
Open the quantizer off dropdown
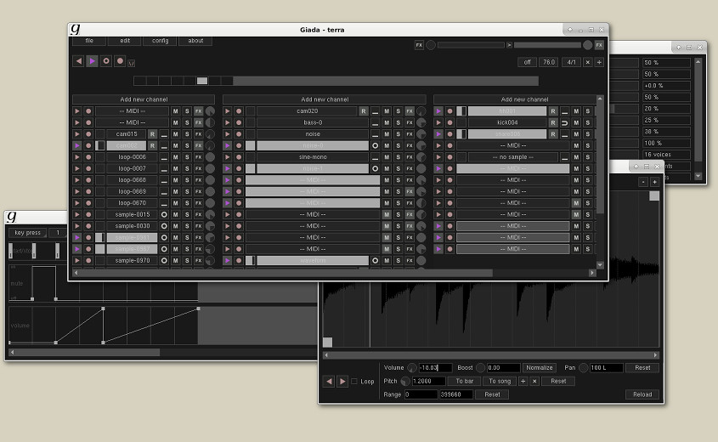527,62
